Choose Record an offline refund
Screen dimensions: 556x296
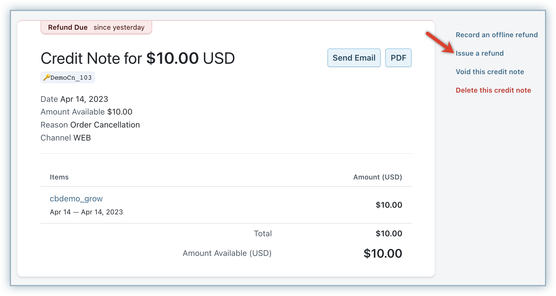[496, 35]
